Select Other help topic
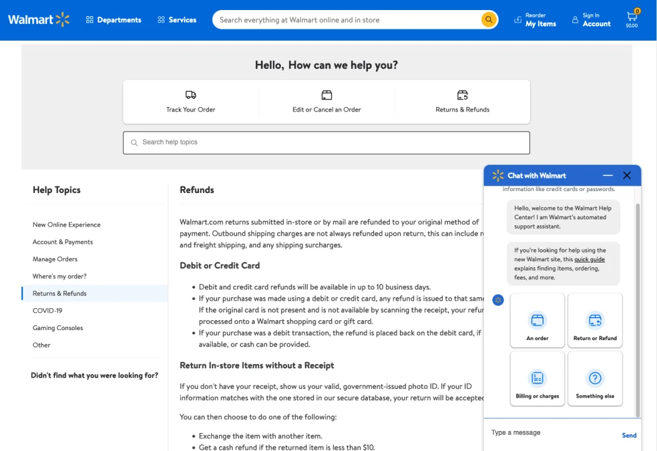 tap(41, 345)
